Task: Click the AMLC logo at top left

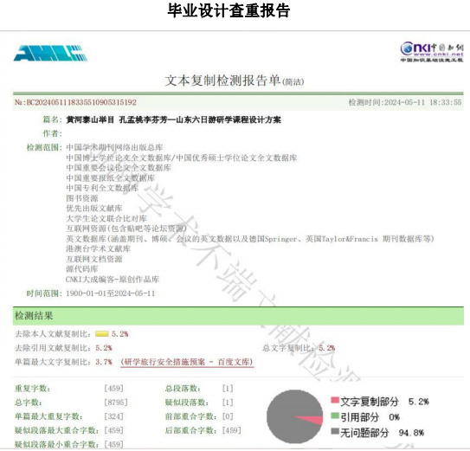Action: (x=50, y=53)
